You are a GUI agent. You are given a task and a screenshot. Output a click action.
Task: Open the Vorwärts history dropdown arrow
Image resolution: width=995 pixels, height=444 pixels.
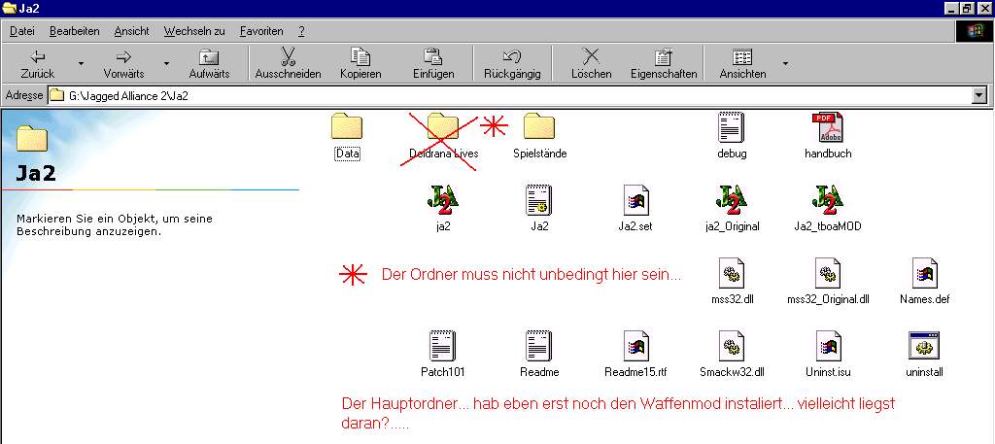coord(166,64)
